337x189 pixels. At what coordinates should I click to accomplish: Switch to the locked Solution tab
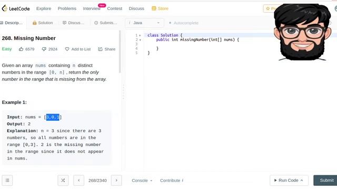pos(43,23)
